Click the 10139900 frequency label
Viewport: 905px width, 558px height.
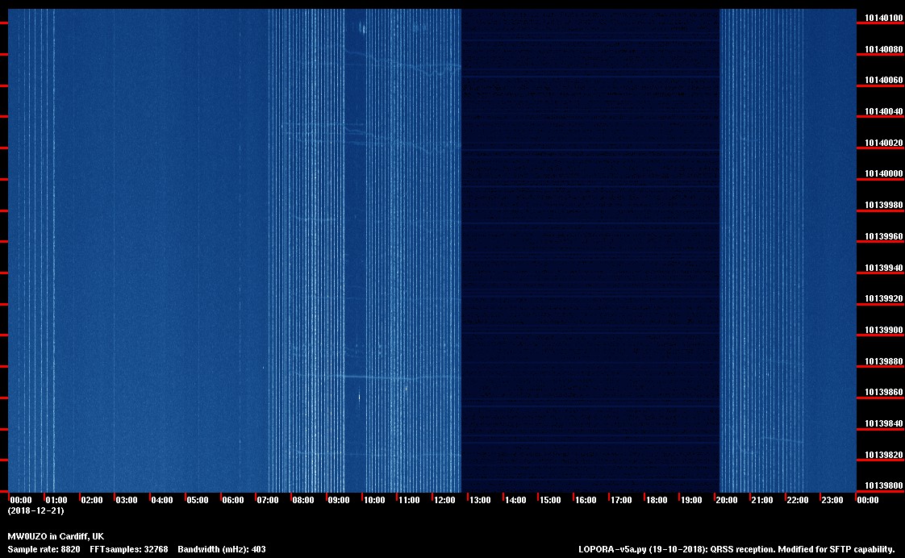point(884,330)
